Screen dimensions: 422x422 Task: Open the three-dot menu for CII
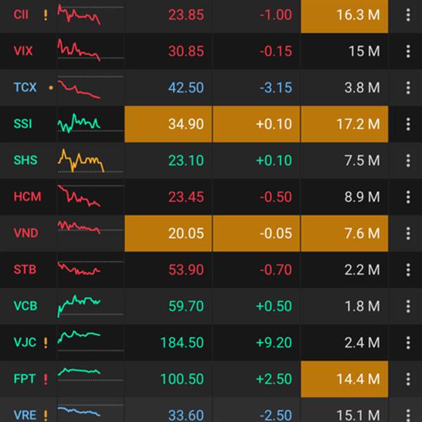coord(408,15)
